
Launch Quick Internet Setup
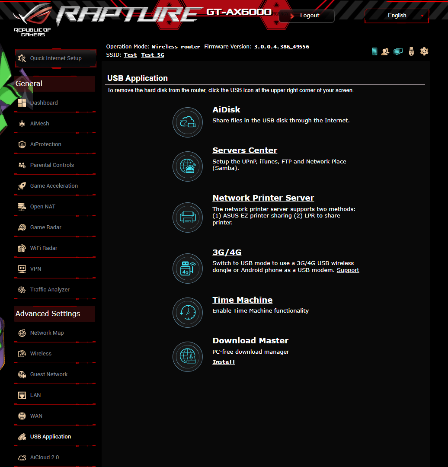coord(56,58)
